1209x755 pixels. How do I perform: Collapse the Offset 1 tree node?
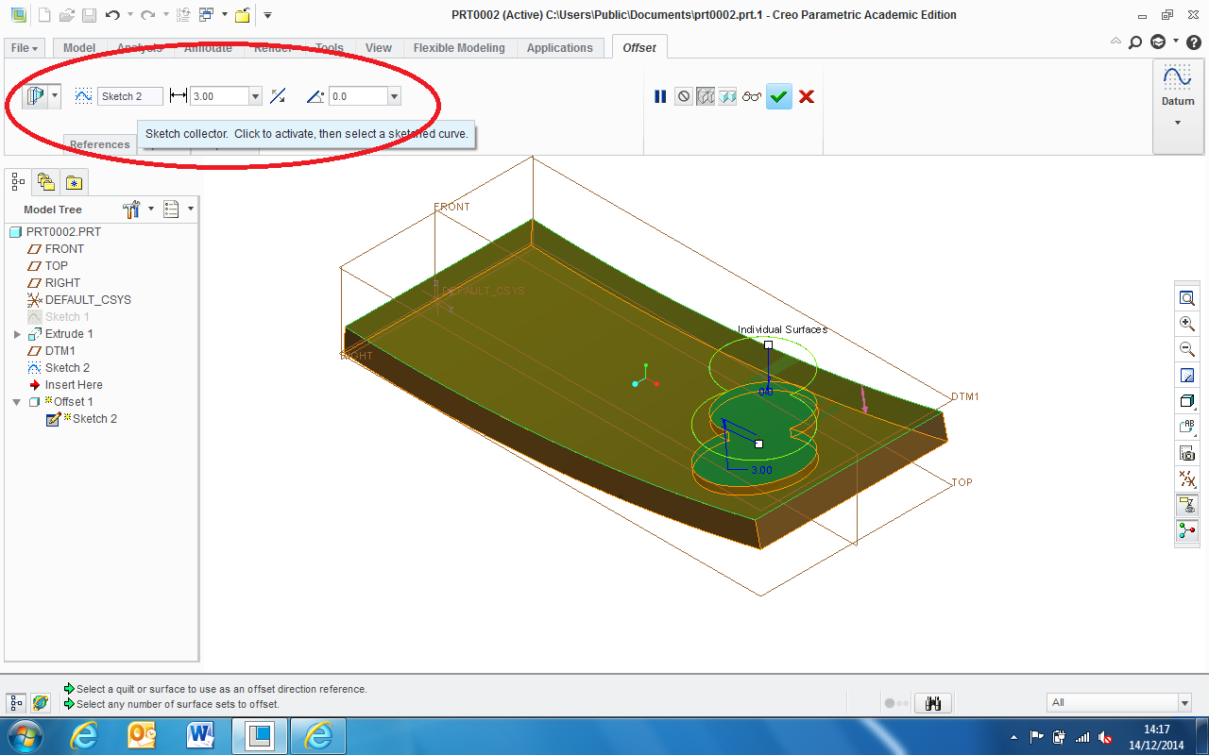tap(17, 402)
